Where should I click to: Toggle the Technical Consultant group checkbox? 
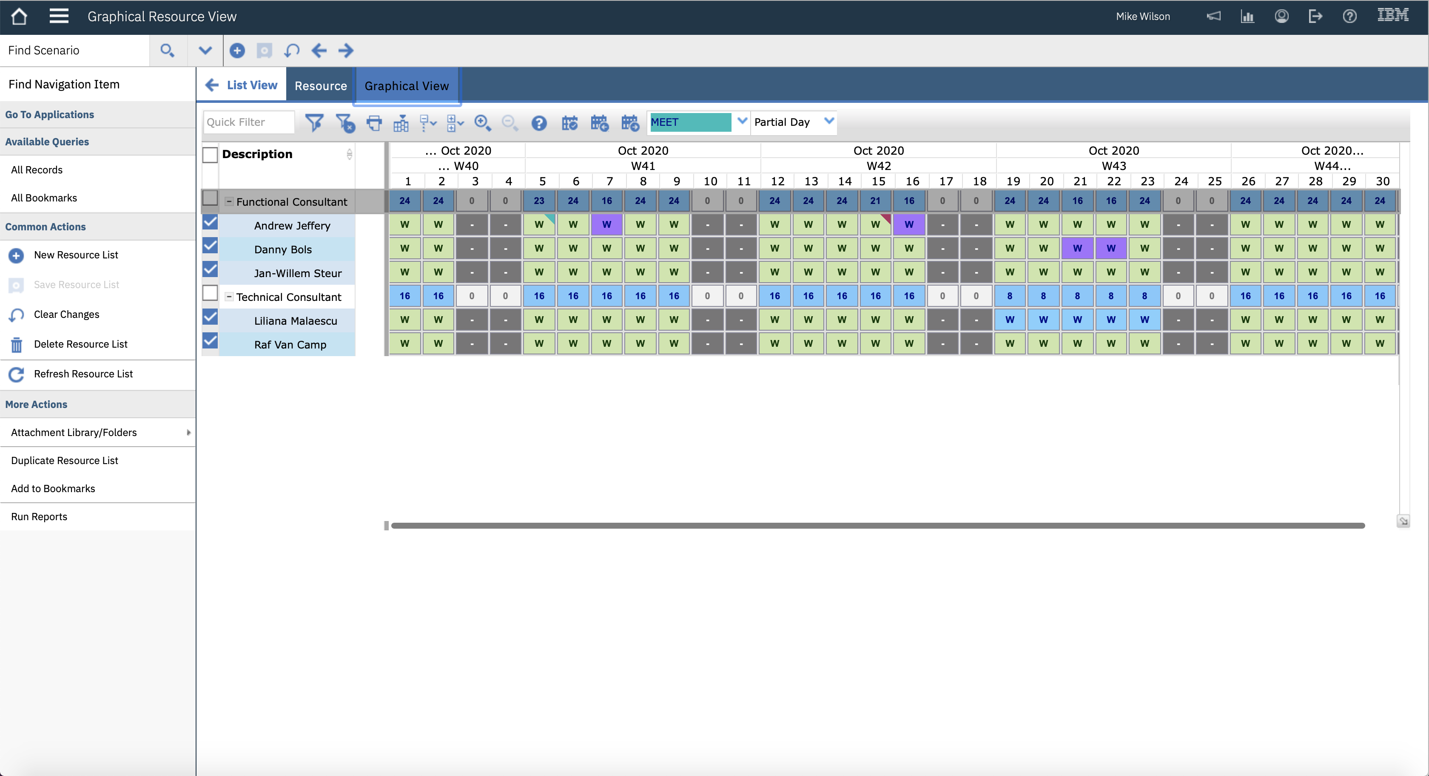(x=210, y=293)
